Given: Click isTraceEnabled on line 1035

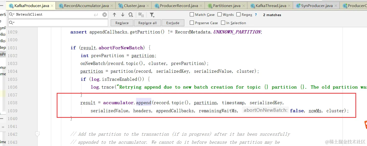Looking at the screenshot, I should click(120, 79).
